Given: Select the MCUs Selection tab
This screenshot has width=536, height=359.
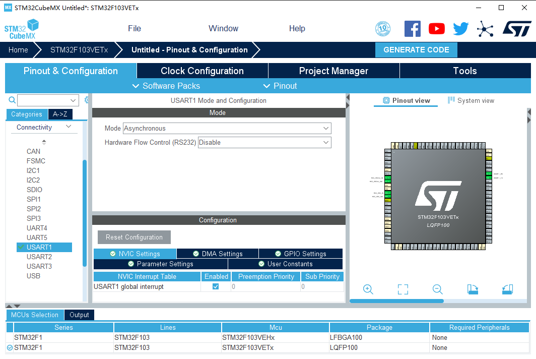Looking at the screenshot, I should click(35, 315).
